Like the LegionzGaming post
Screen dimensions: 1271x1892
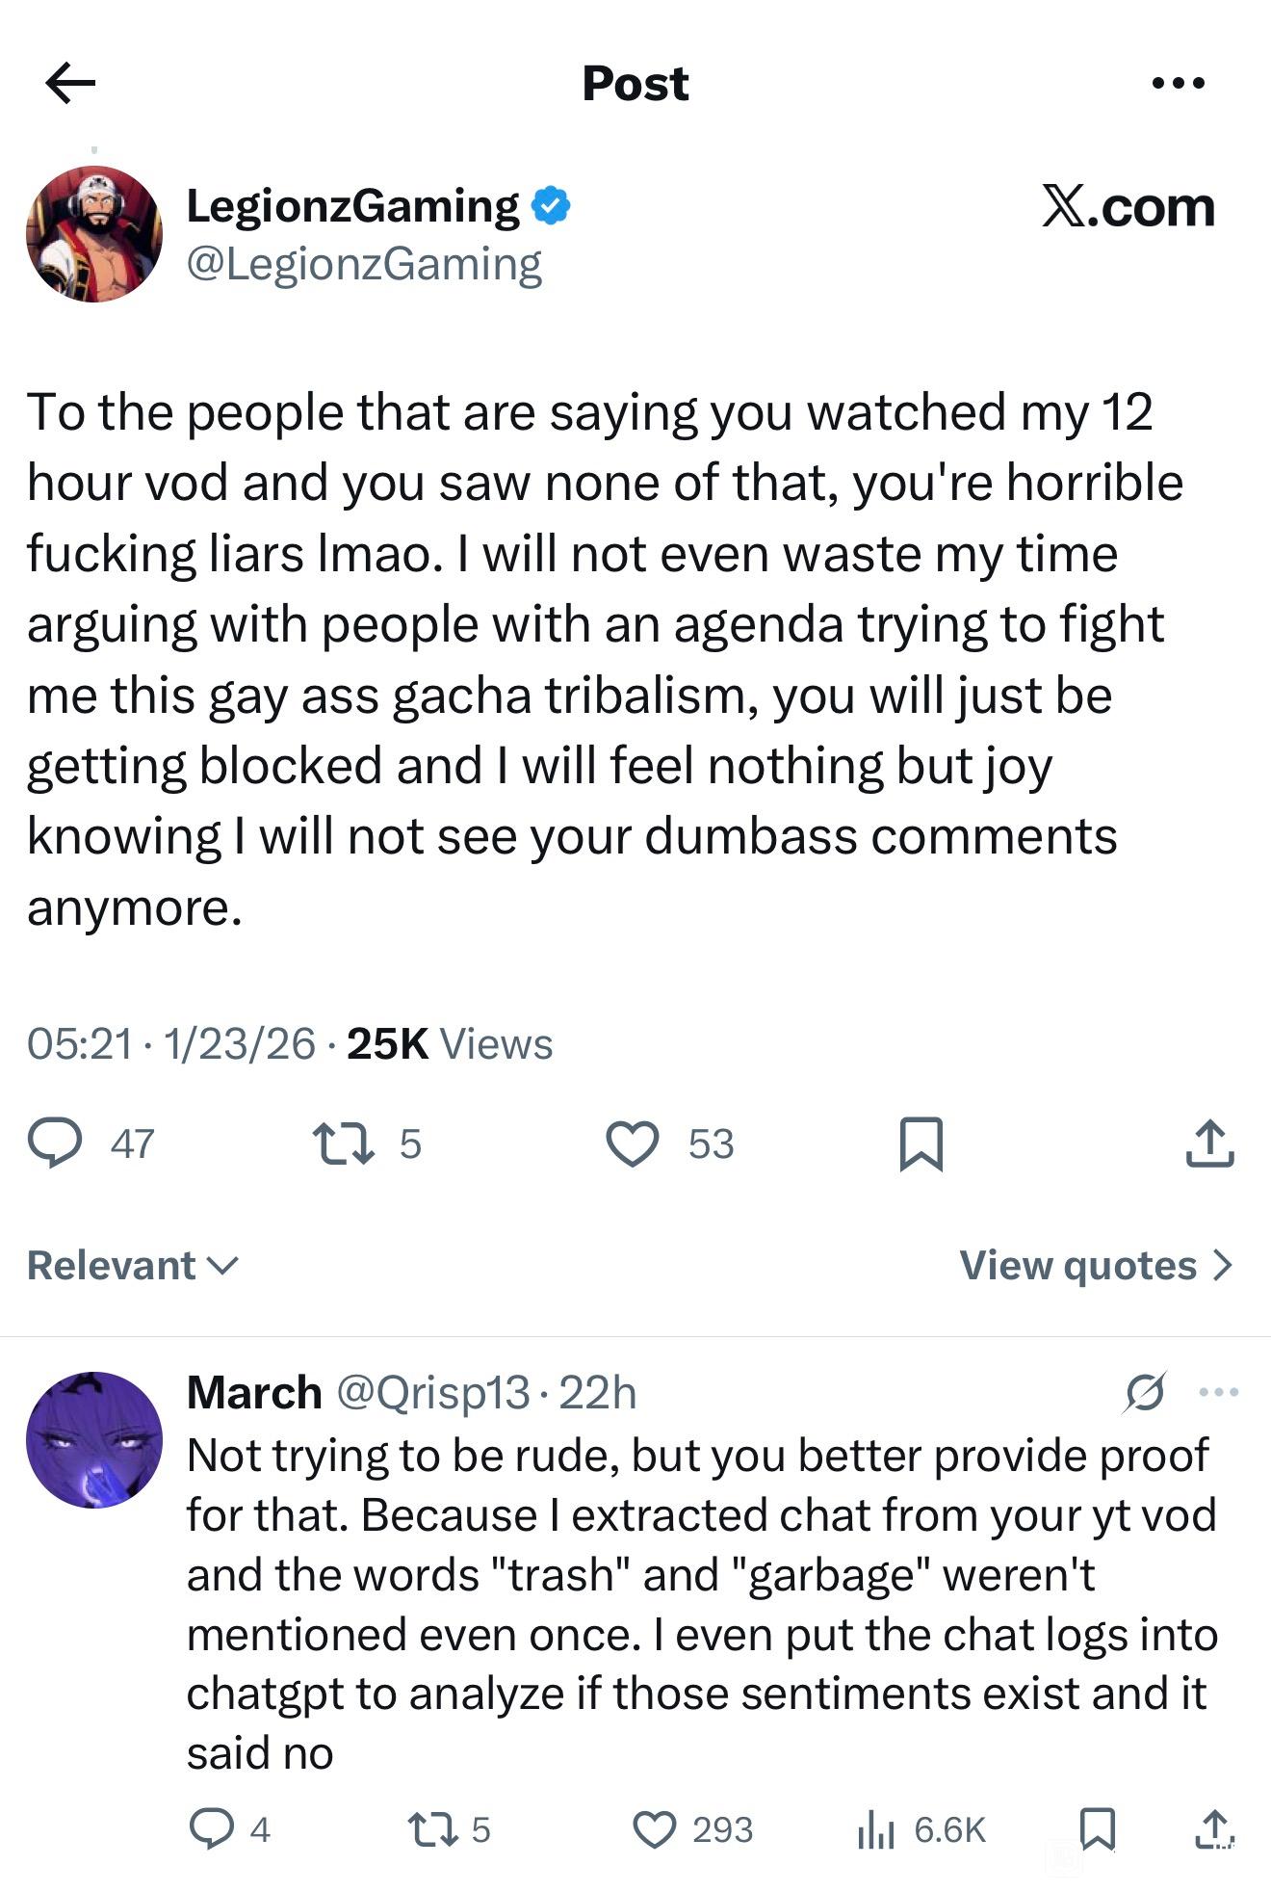633,1143
